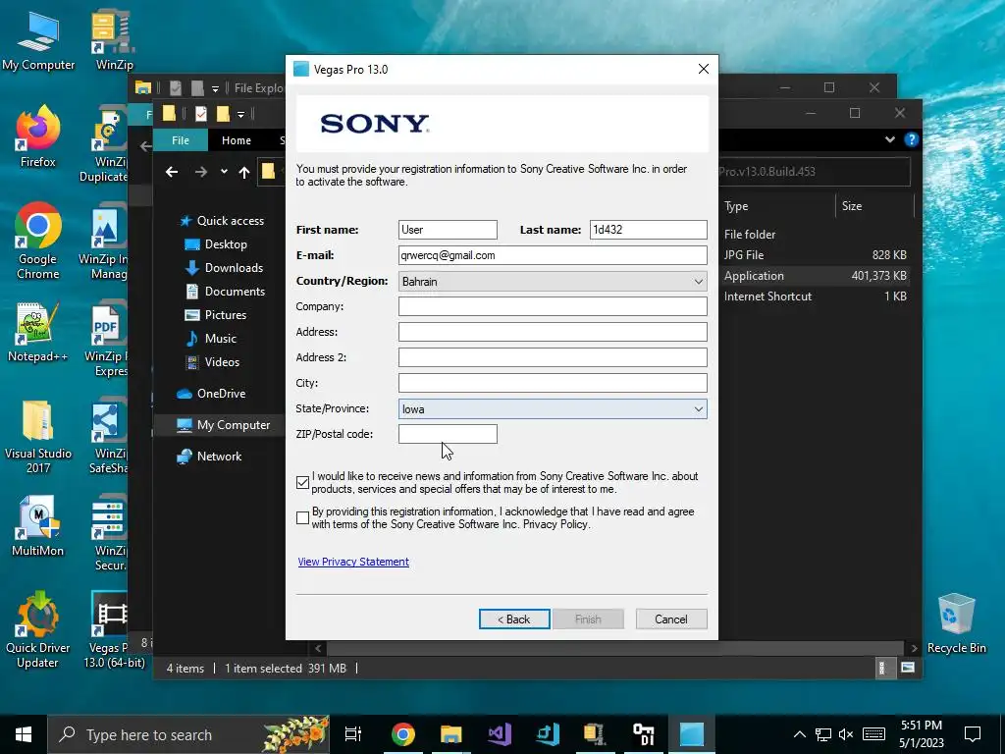Click the muted volume tray icon
The image size is (1005, 754).
tap(846, 734)
